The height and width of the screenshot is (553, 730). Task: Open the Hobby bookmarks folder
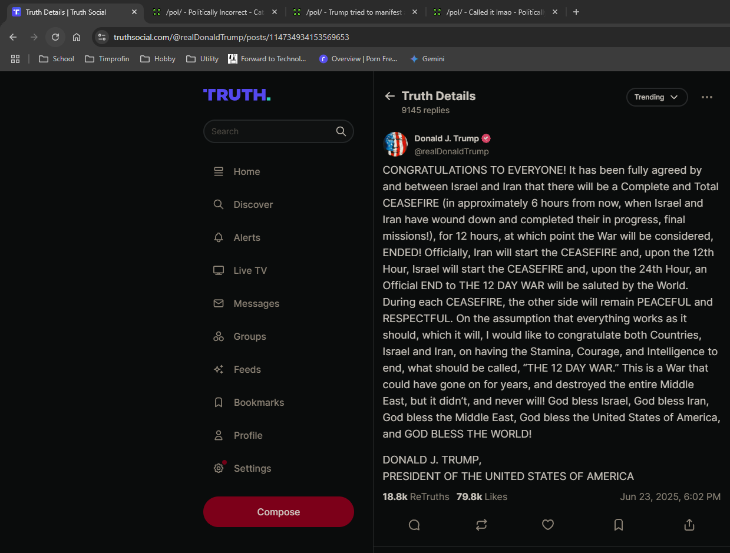(x=158, y=59)
